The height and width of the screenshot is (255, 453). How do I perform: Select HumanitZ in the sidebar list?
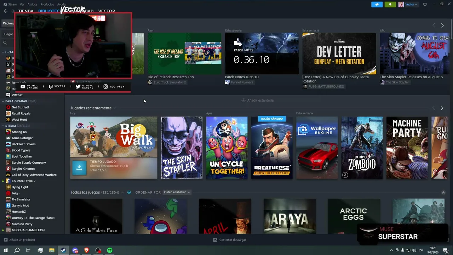[x=18, y=211]
